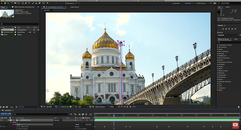Hide the cathedral.mov layer with eye toggle
The width and height of the screenshot is (241, 130).
pos(2,120)
